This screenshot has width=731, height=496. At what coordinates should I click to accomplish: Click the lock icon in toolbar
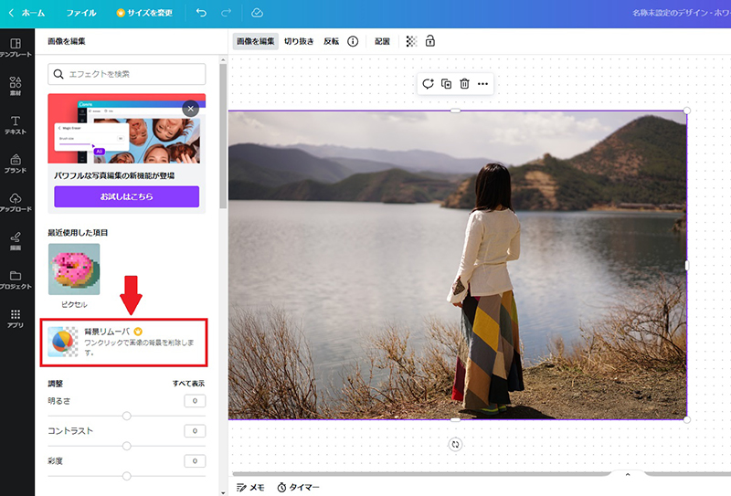(429, 41)
